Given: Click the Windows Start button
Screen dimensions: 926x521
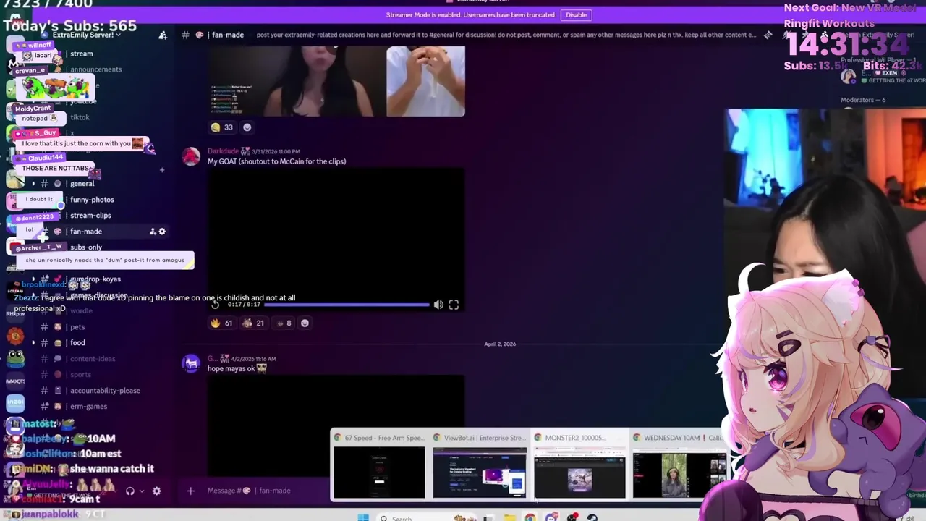Looking at the screenshot, I should (363, 517).
